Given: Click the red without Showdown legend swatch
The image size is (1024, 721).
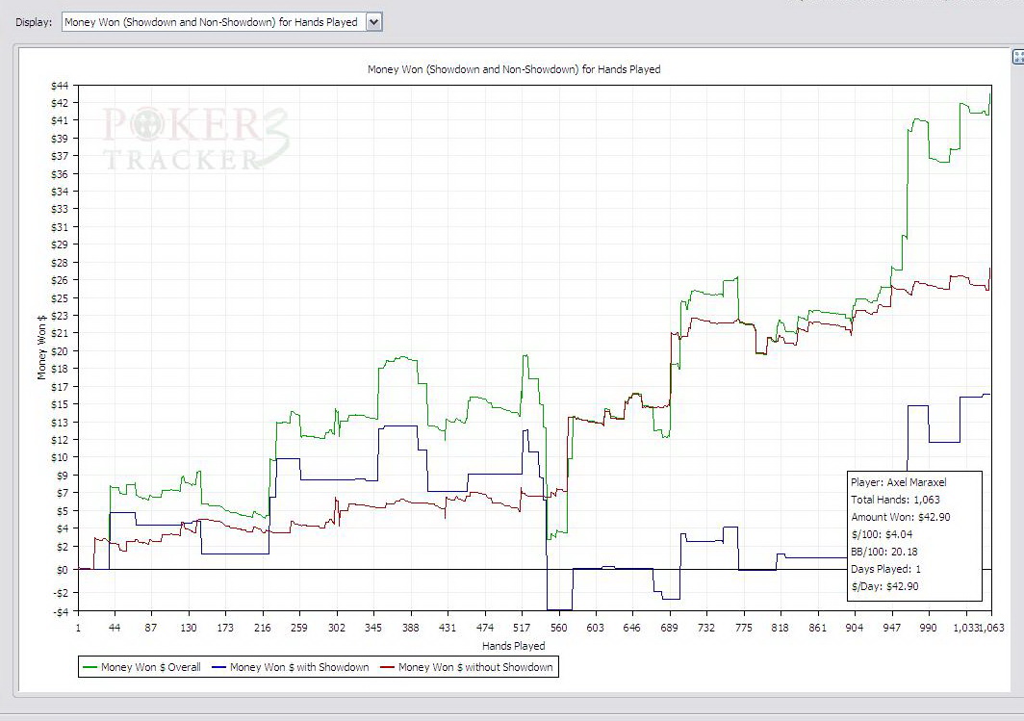Looking at the screenshot, I should click(388, 667).
